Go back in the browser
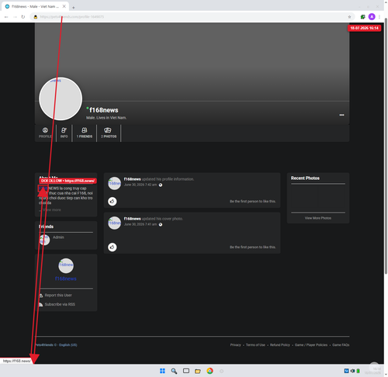Image resolution: width=388 pixels, height=377 pixels. pyautogui.click(x=6, y=17)
